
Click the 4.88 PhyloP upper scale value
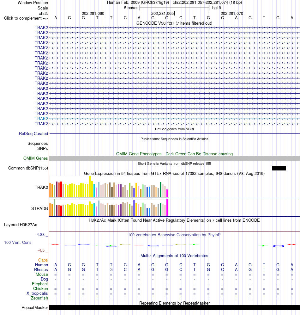tap(40, 235)
